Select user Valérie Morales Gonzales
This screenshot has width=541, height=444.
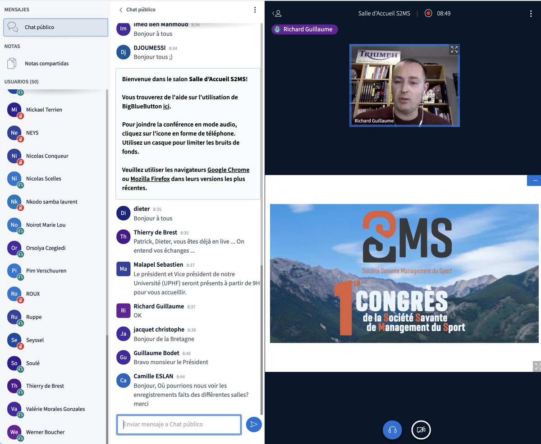click(x=55, y=409)
